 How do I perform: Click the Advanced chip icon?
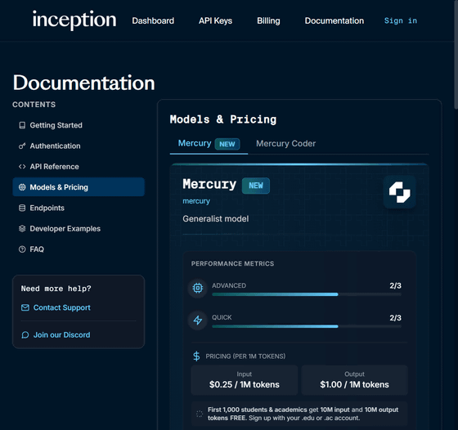coord(198,289)
